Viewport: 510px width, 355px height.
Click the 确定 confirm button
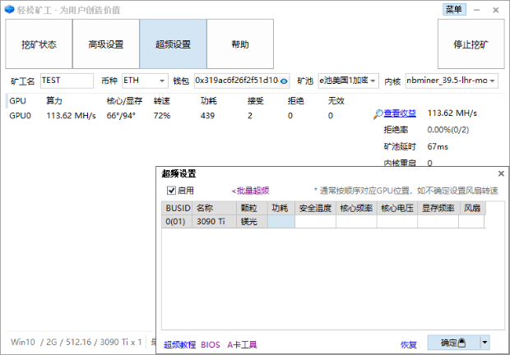(453, 343)
